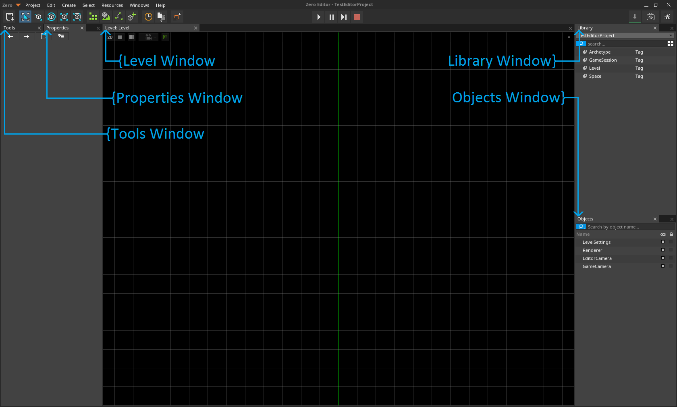Click the add object cube icon
Screen dimensions: 677x407
[x=132, y=17]
